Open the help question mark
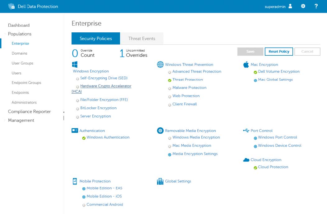This screenshot has width=327, height=214. point(316,6)
